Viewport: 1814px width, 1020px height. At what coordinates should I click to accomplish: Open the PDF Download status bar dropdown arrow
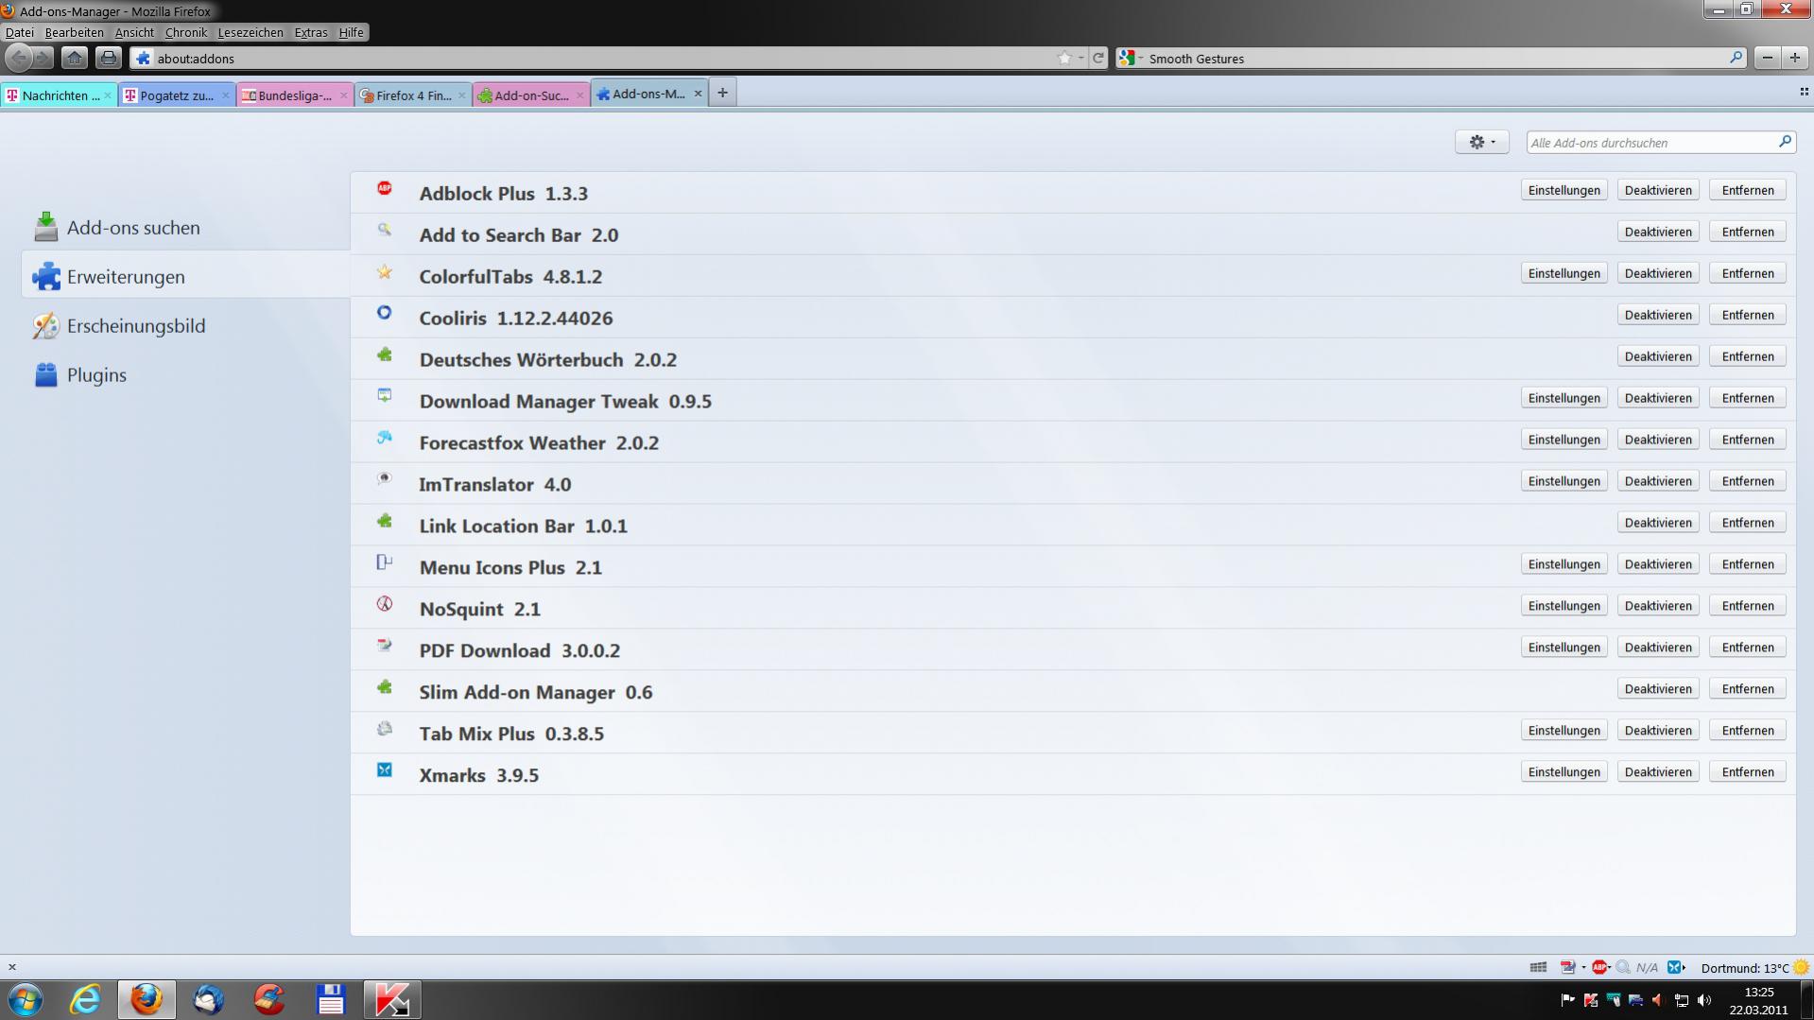click(x=1583, y=967)
